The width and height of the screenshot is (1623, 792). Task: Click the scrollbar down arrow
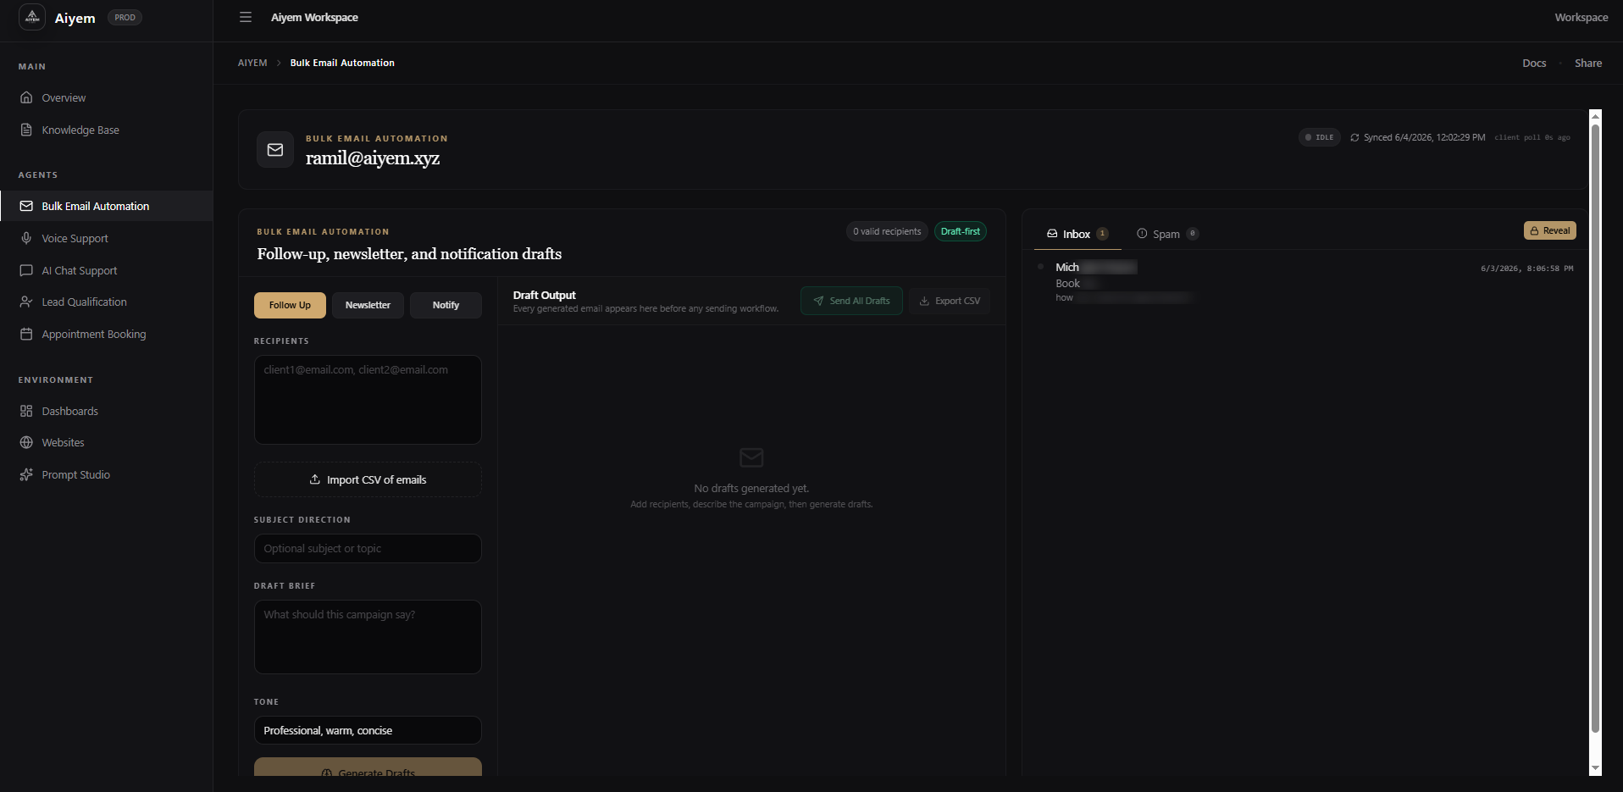1595,768
